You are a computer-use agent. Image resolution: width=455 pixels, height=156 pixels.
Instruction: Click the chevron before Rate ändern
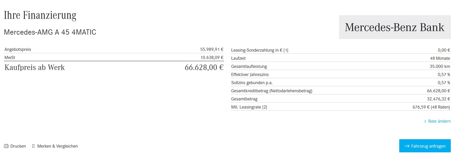[x=425, y=121]
